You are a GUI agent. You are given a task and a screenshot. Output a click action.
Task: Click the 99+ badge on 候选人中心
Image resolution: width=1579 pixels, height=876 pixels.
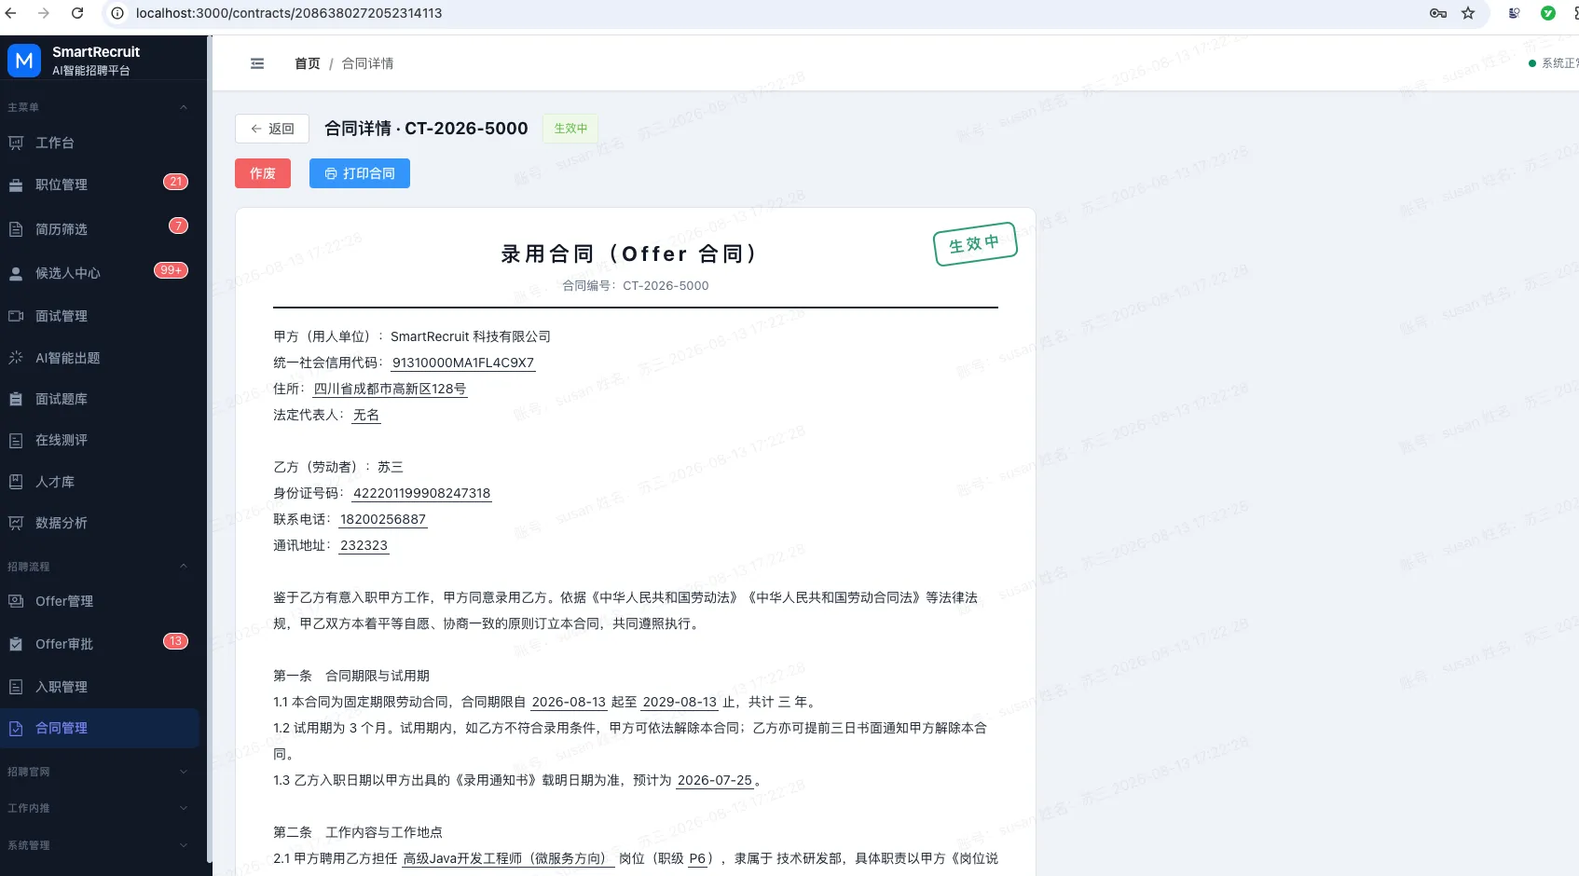[171, 270]
